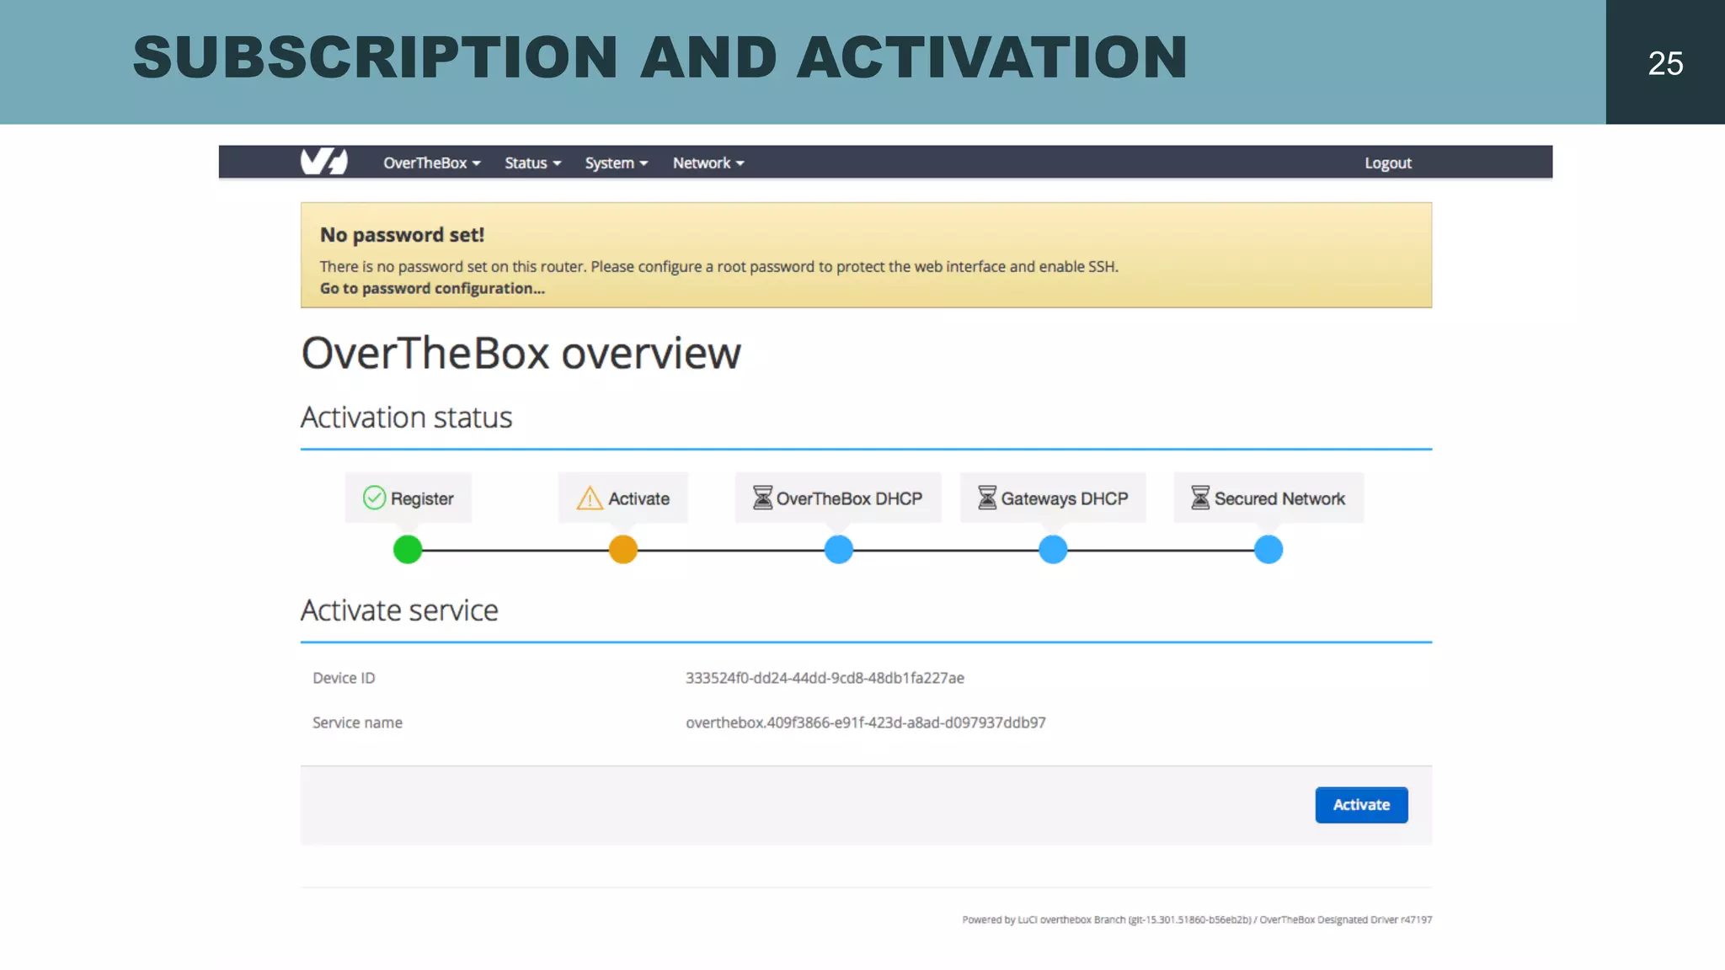Select the blue Gateways DHCP step marker
Image resolution: width=1725 pixels, height=970 pixels.
[x=1053, y=550]
